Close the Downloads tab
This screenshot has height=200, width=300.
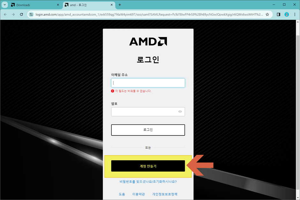pyautogui.click(x=58, y=5)
